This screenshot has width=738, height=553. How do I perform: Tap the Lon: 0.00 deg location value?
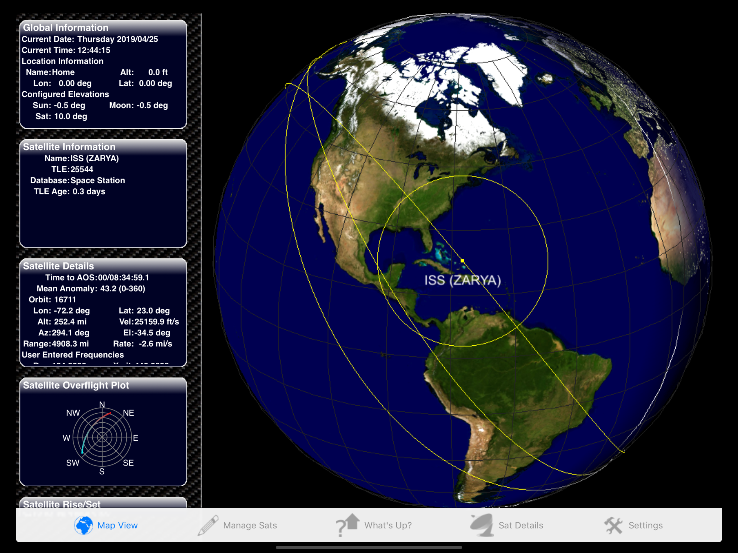click(62, 83)
